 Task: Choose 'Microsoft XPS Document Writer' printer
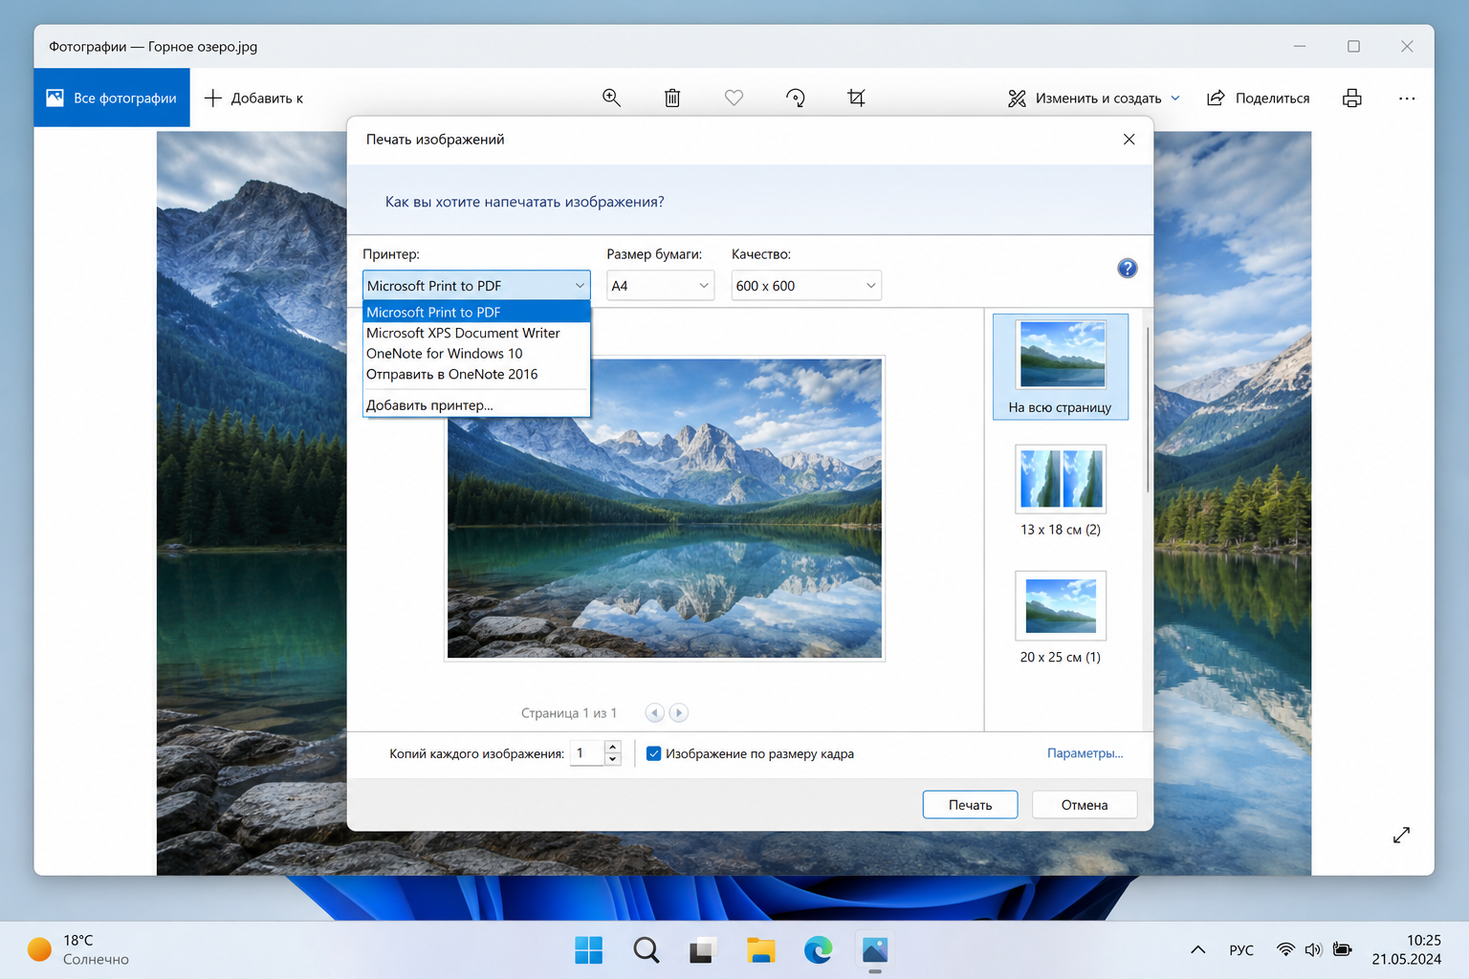tap(476, 333)
